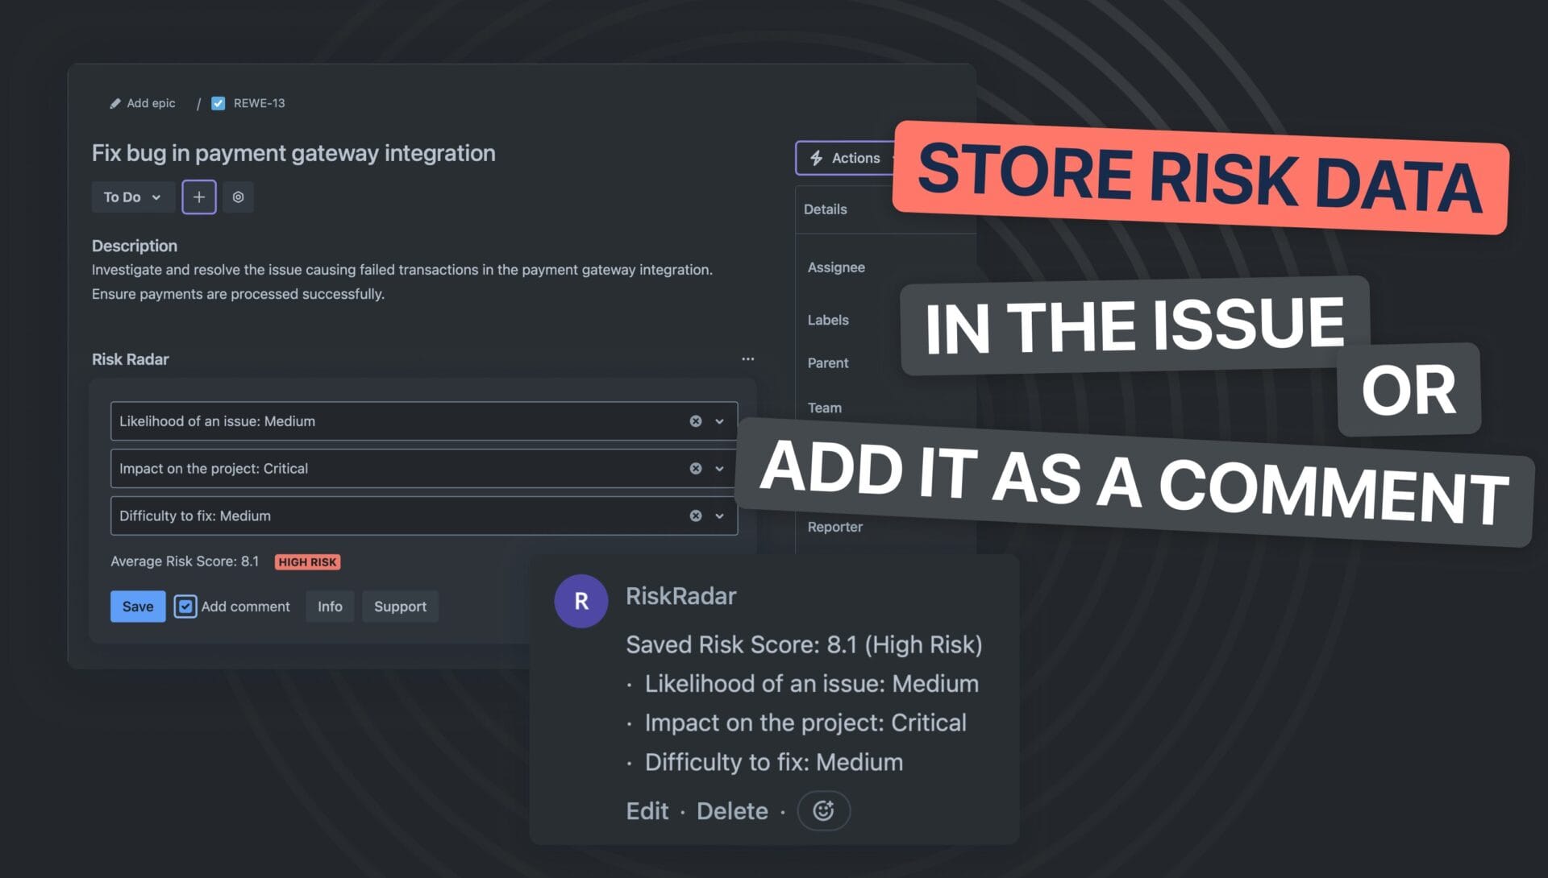This screenshot has width=1548, height=878.
Task: Click the Info button
Action: [x=329, y=607]
